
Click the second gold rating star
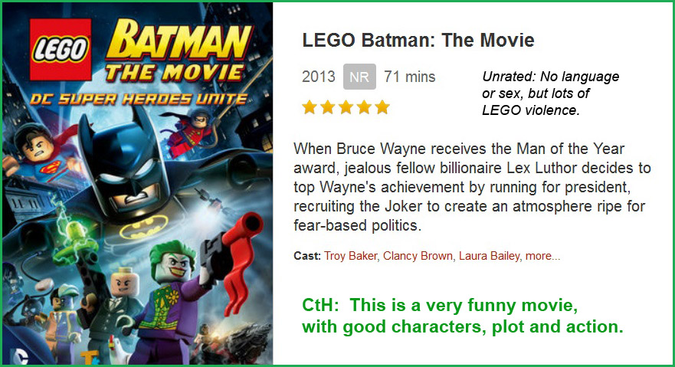[x=328, y=107]
